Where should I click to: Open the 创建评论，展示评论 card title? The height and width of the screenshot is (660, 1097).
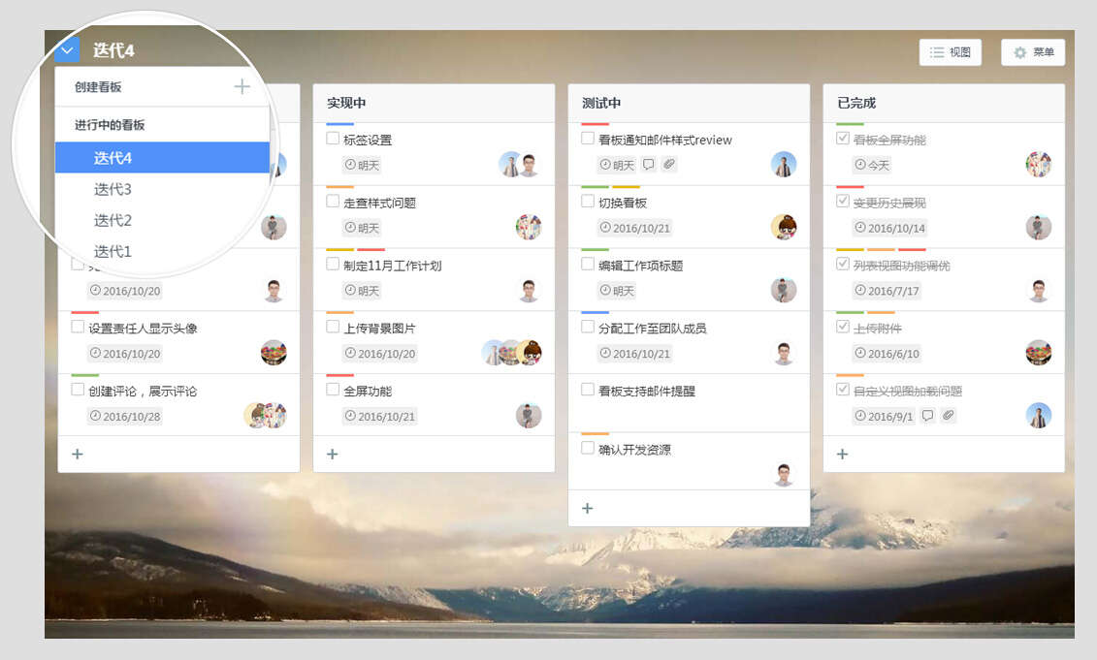[143, 391]
